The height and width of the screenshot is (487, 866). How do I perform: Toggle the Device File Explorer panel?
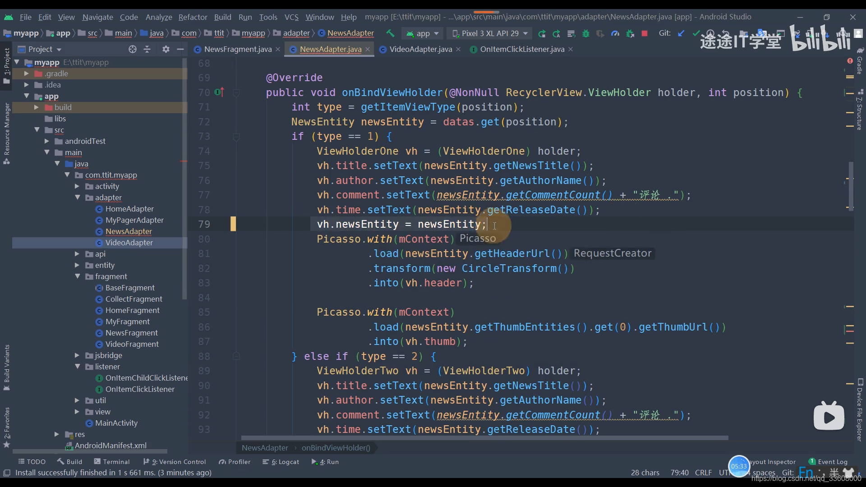[x=860, y=409]
